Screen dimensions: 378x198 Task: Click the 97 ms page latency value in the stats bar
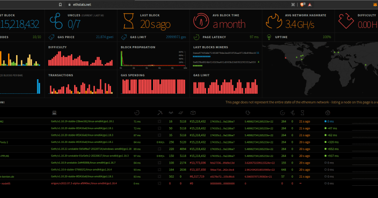[254, 37]
